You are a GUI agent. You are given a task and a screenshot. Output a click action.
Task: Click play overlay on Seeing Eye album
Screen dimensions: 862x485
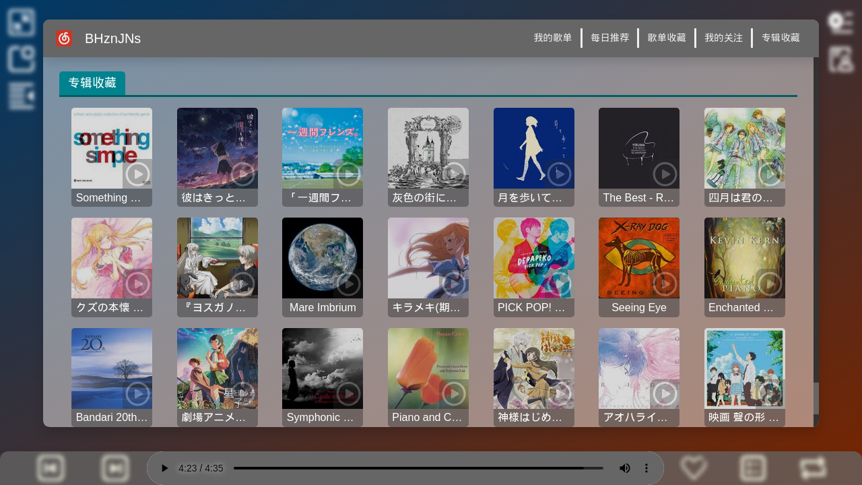(x=665, y=284)
